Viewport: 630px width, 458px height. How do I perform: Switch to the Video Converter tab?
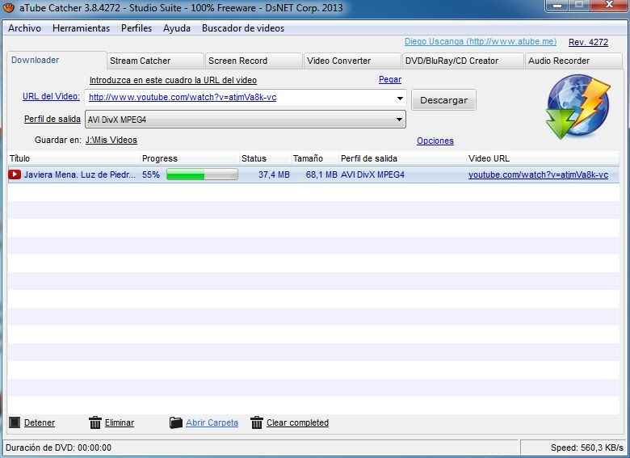[x=352, y=61]
